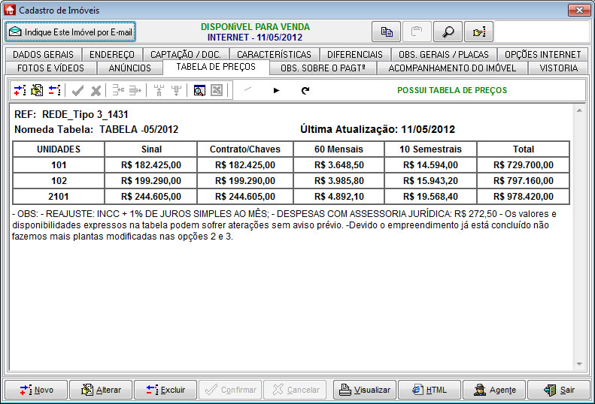Click the preview table toolbar icon
Viewport: 595px width, 404px height.
click(199, 90)
